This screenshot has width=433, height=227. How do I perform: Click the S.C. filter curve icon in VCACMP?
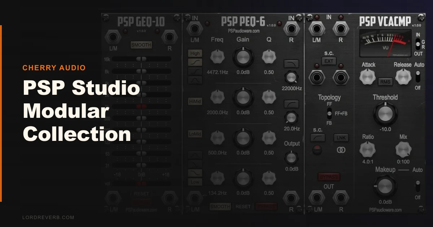[318, 138]
